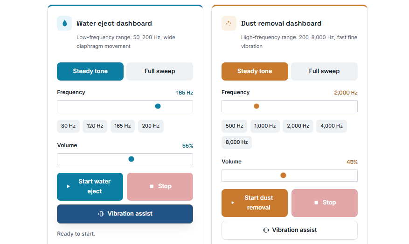Click play icon in Start dust removal
The height and width of the screenshot is (244, 409).
(x=233, y=203)
